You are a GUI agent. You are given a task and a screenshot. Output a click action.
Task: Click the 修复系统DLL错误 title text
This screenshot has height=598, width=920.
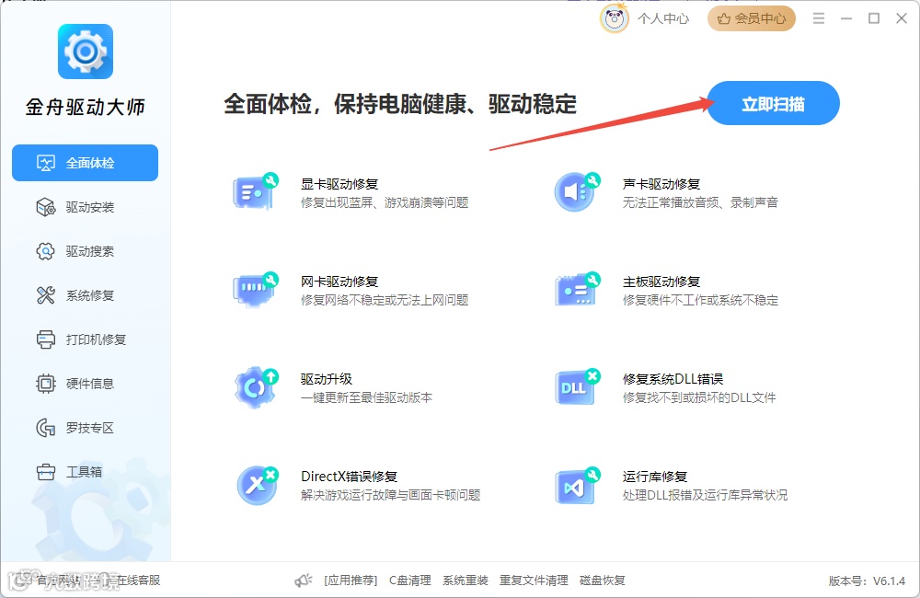673,379
